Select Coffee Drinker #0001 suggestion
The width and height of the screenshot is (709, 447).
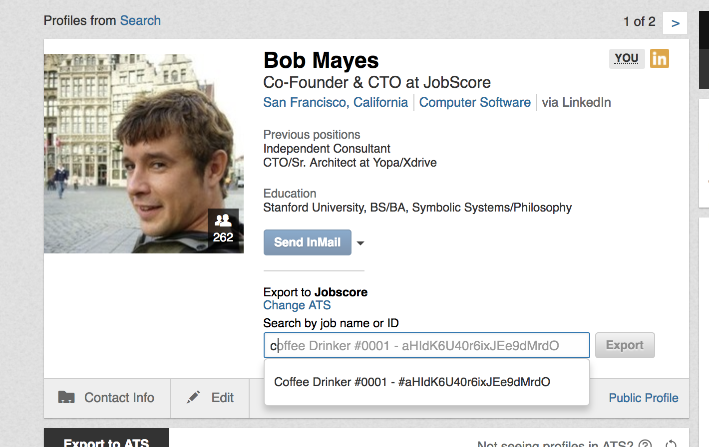(426, 382)
